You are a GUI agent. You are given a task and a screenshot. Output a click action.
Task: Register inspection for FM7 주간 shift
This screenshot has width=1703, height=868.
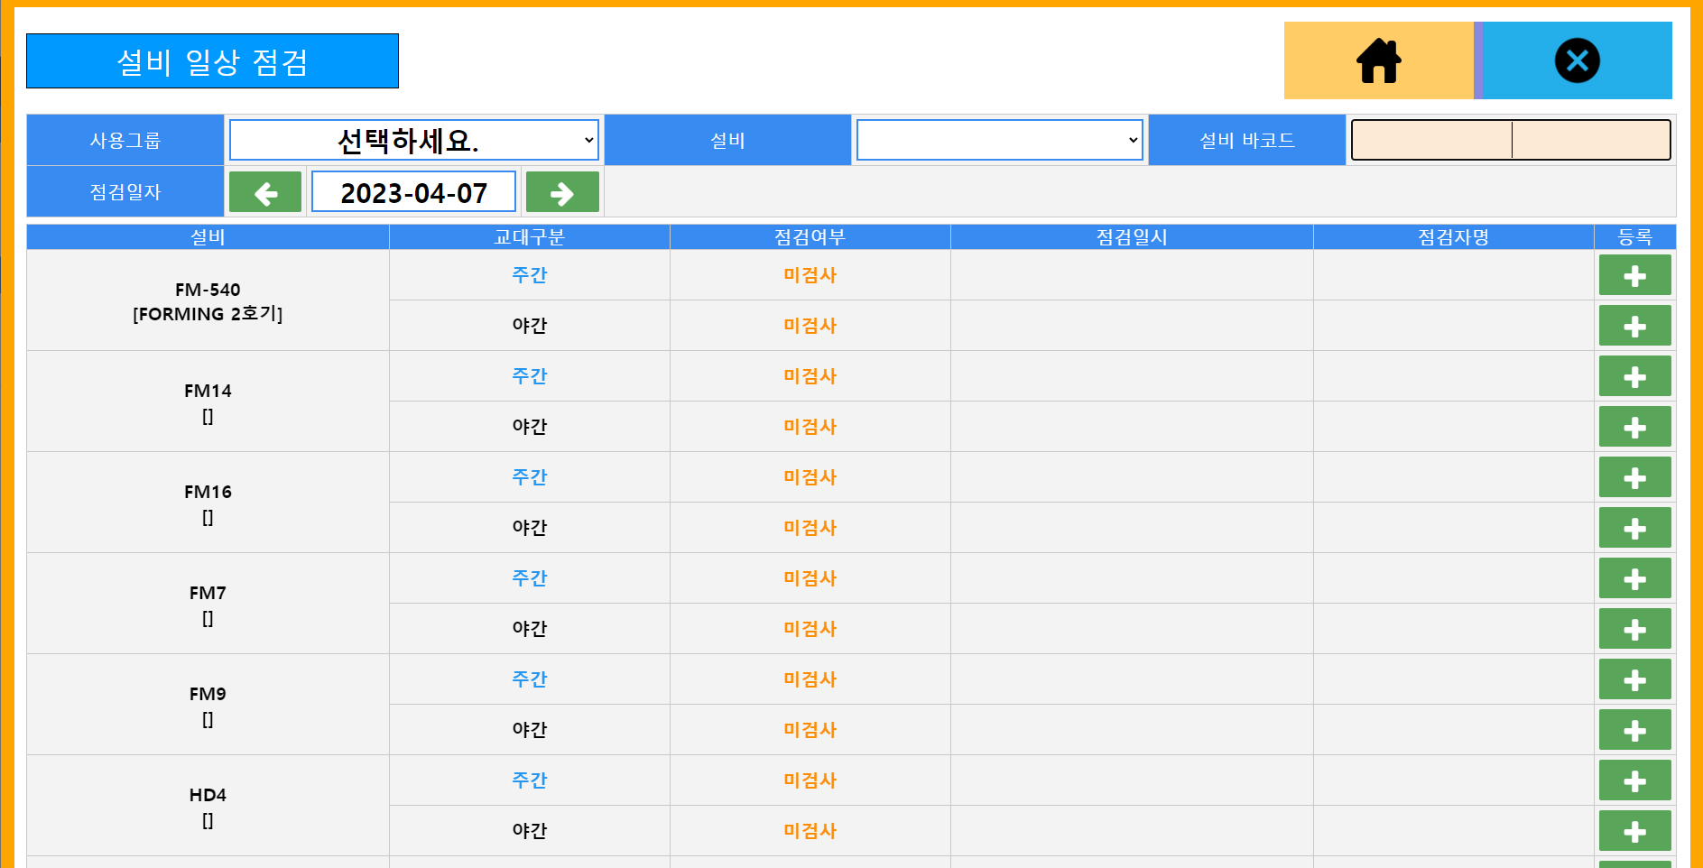1634,578
